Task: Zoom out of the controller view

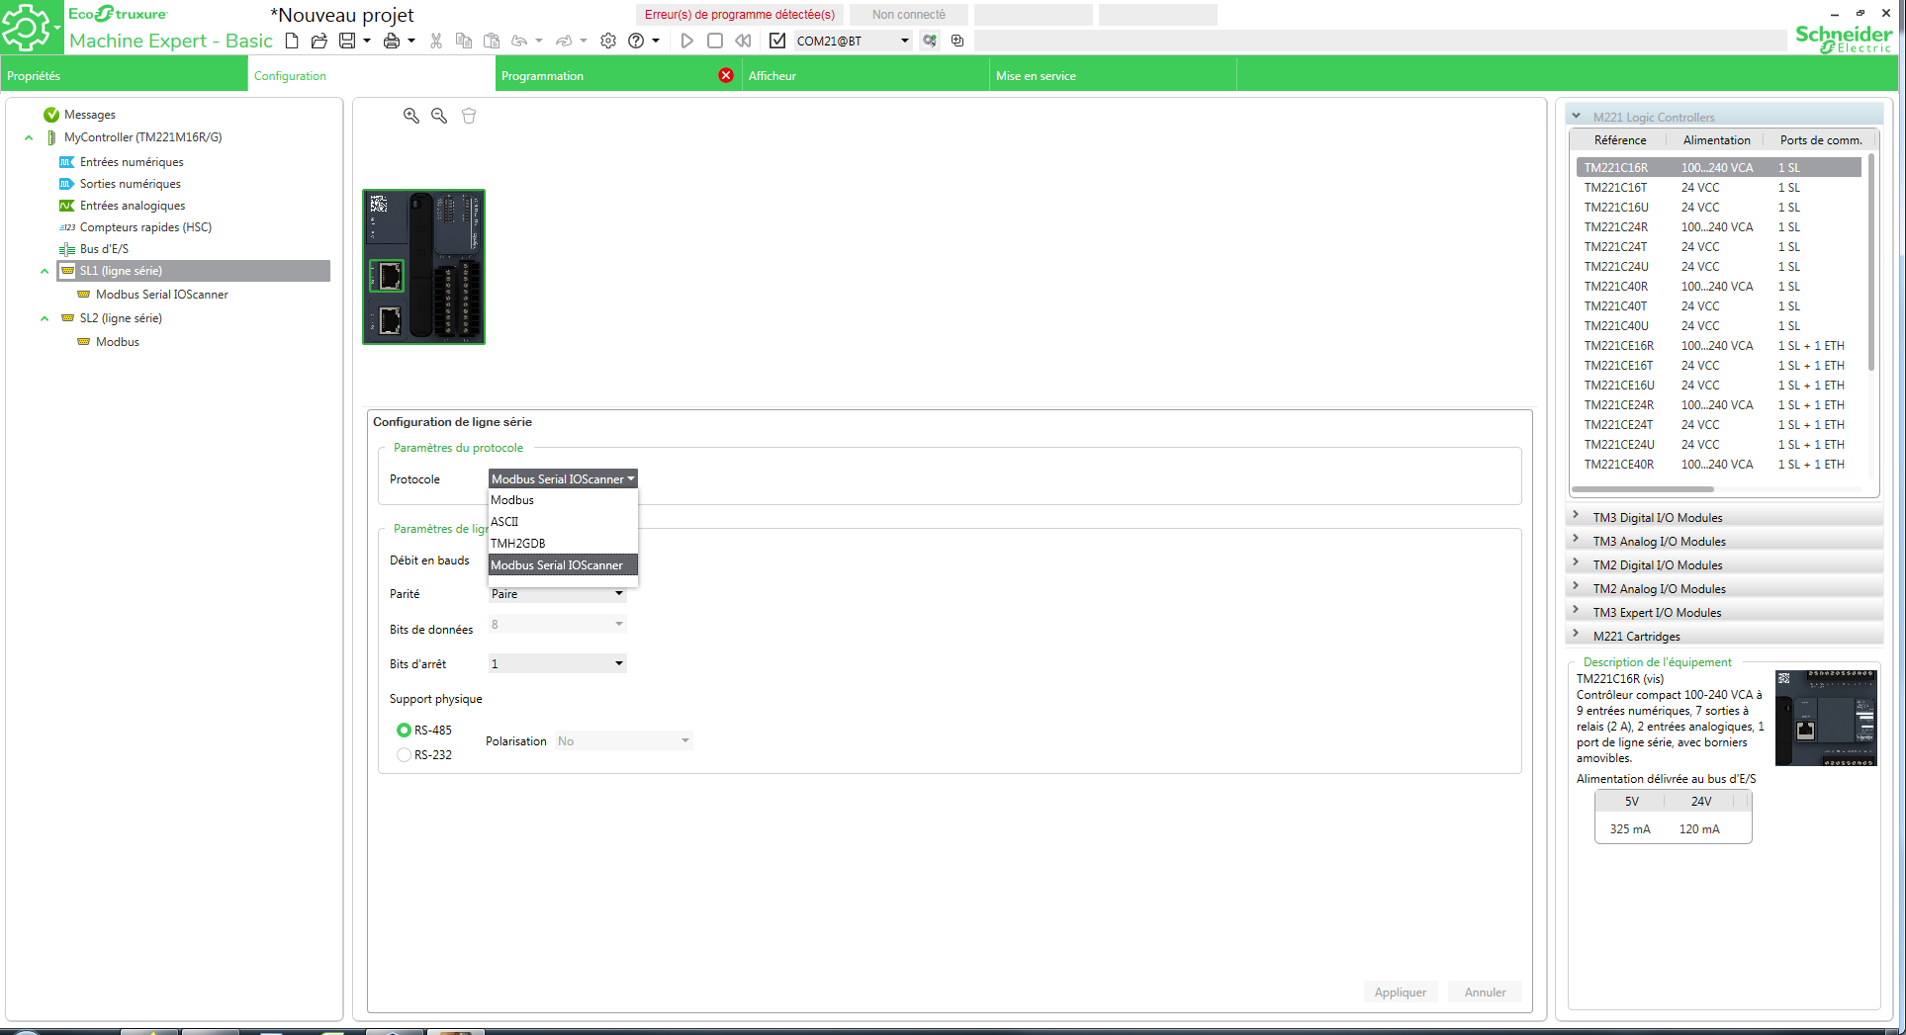Action: pyautogui.click(x=439, y=116)
